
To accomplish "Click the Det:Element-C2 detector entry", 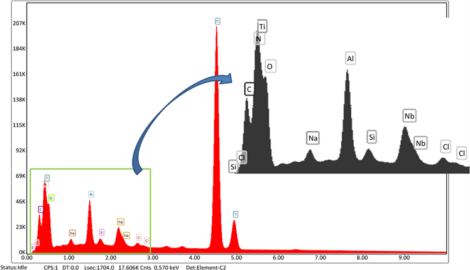I will [x=206, y=267].
